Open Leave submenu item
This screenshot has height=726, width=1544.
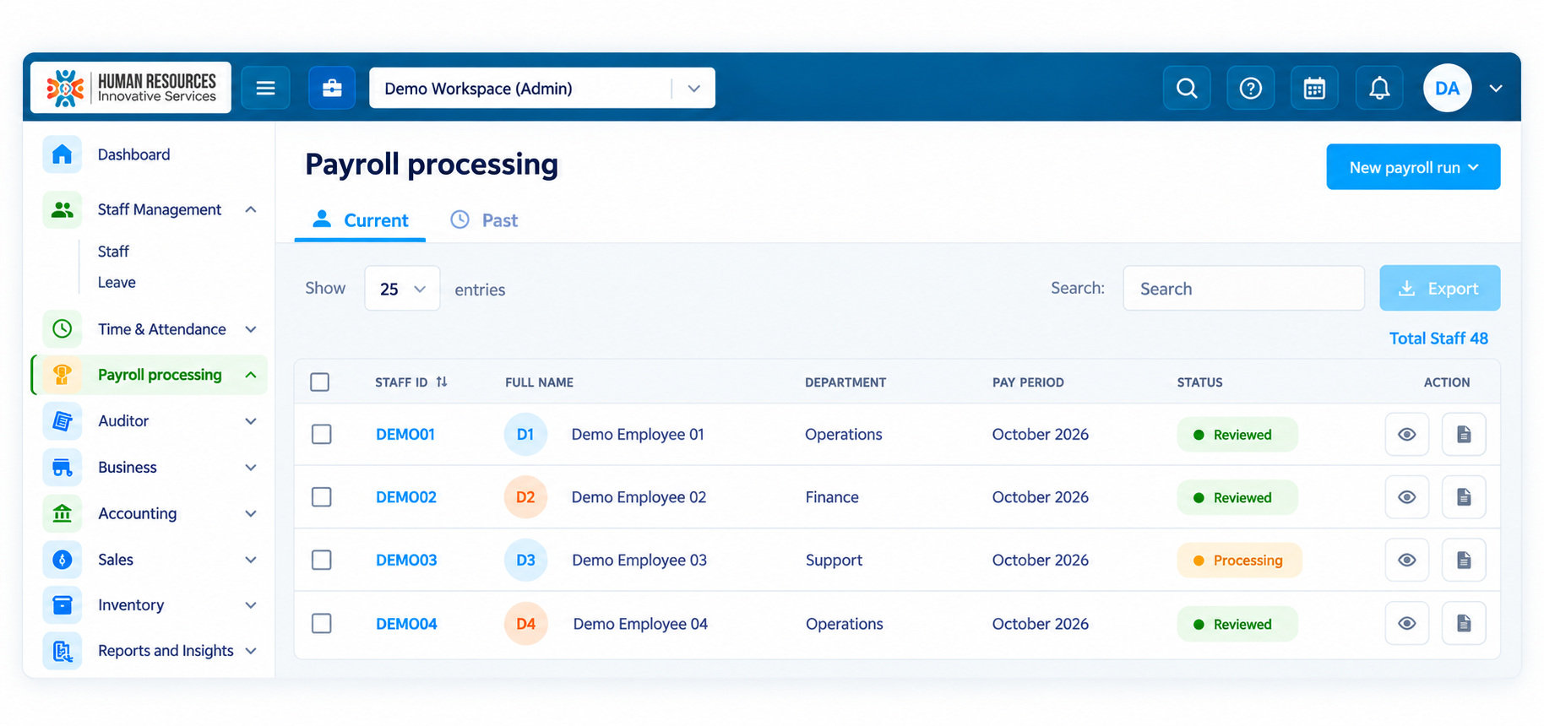(x=117, y=282)
